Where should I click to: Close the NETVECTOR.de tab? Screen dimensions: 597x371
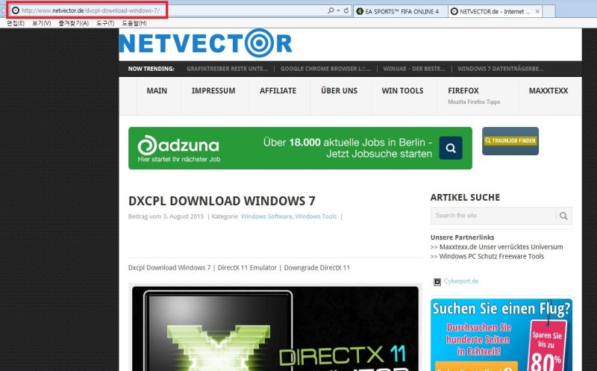tap(537, 11)
